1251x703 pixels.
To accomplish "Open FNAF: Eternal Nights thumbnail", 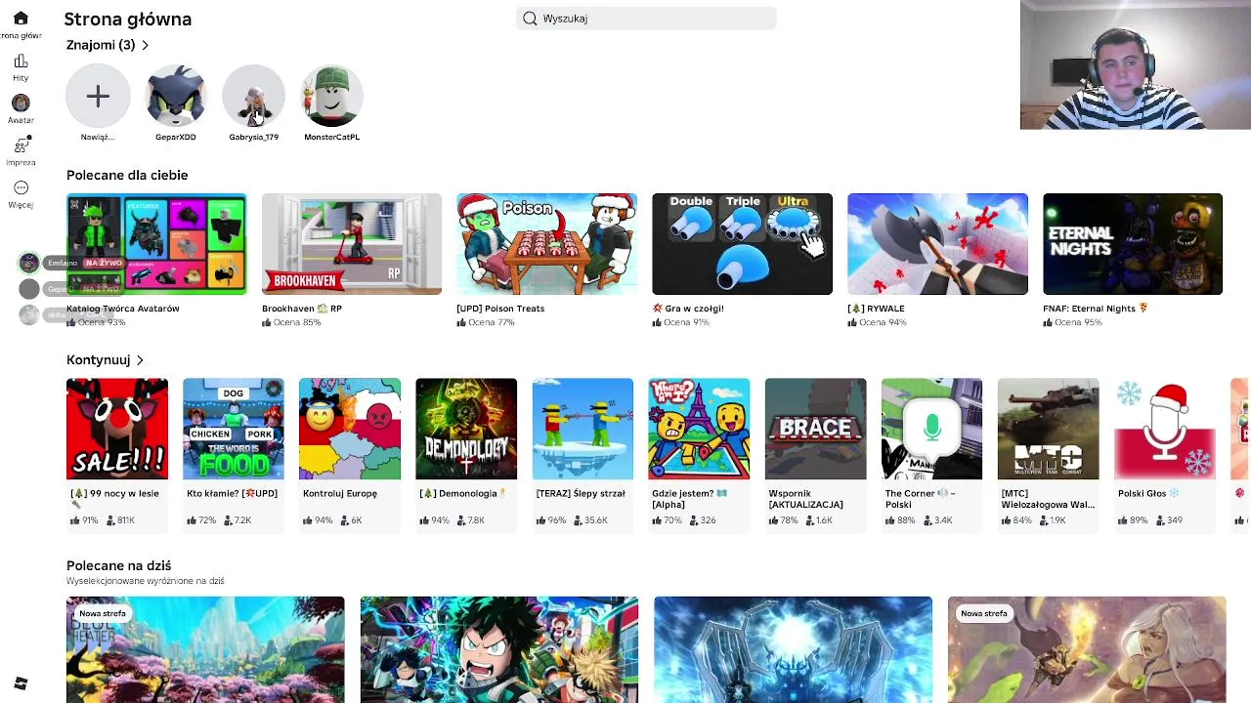I will (x=1133, y=244).
